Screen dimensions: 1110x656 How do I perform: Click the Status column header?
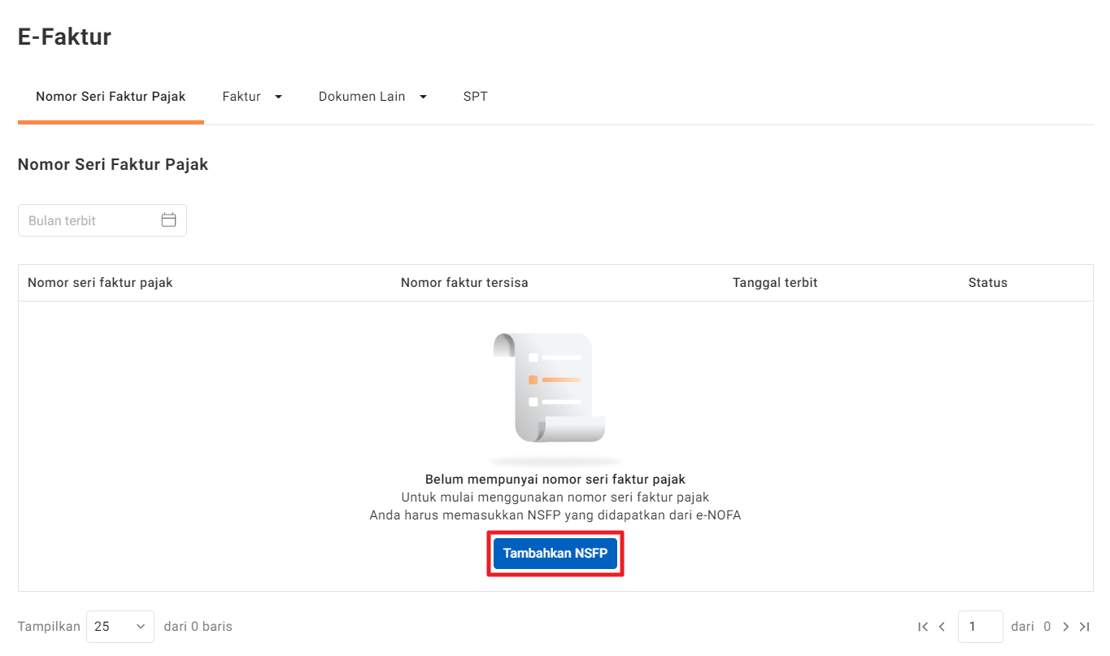pyautogui.click(x=987, y=283)
